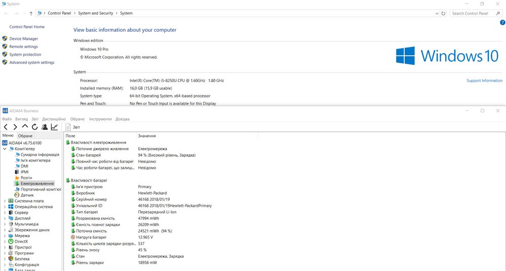This screenshot has height=271, width=506.
Task: Switch to the Обране tab in sidebar
Action: (x=25, y=136)
